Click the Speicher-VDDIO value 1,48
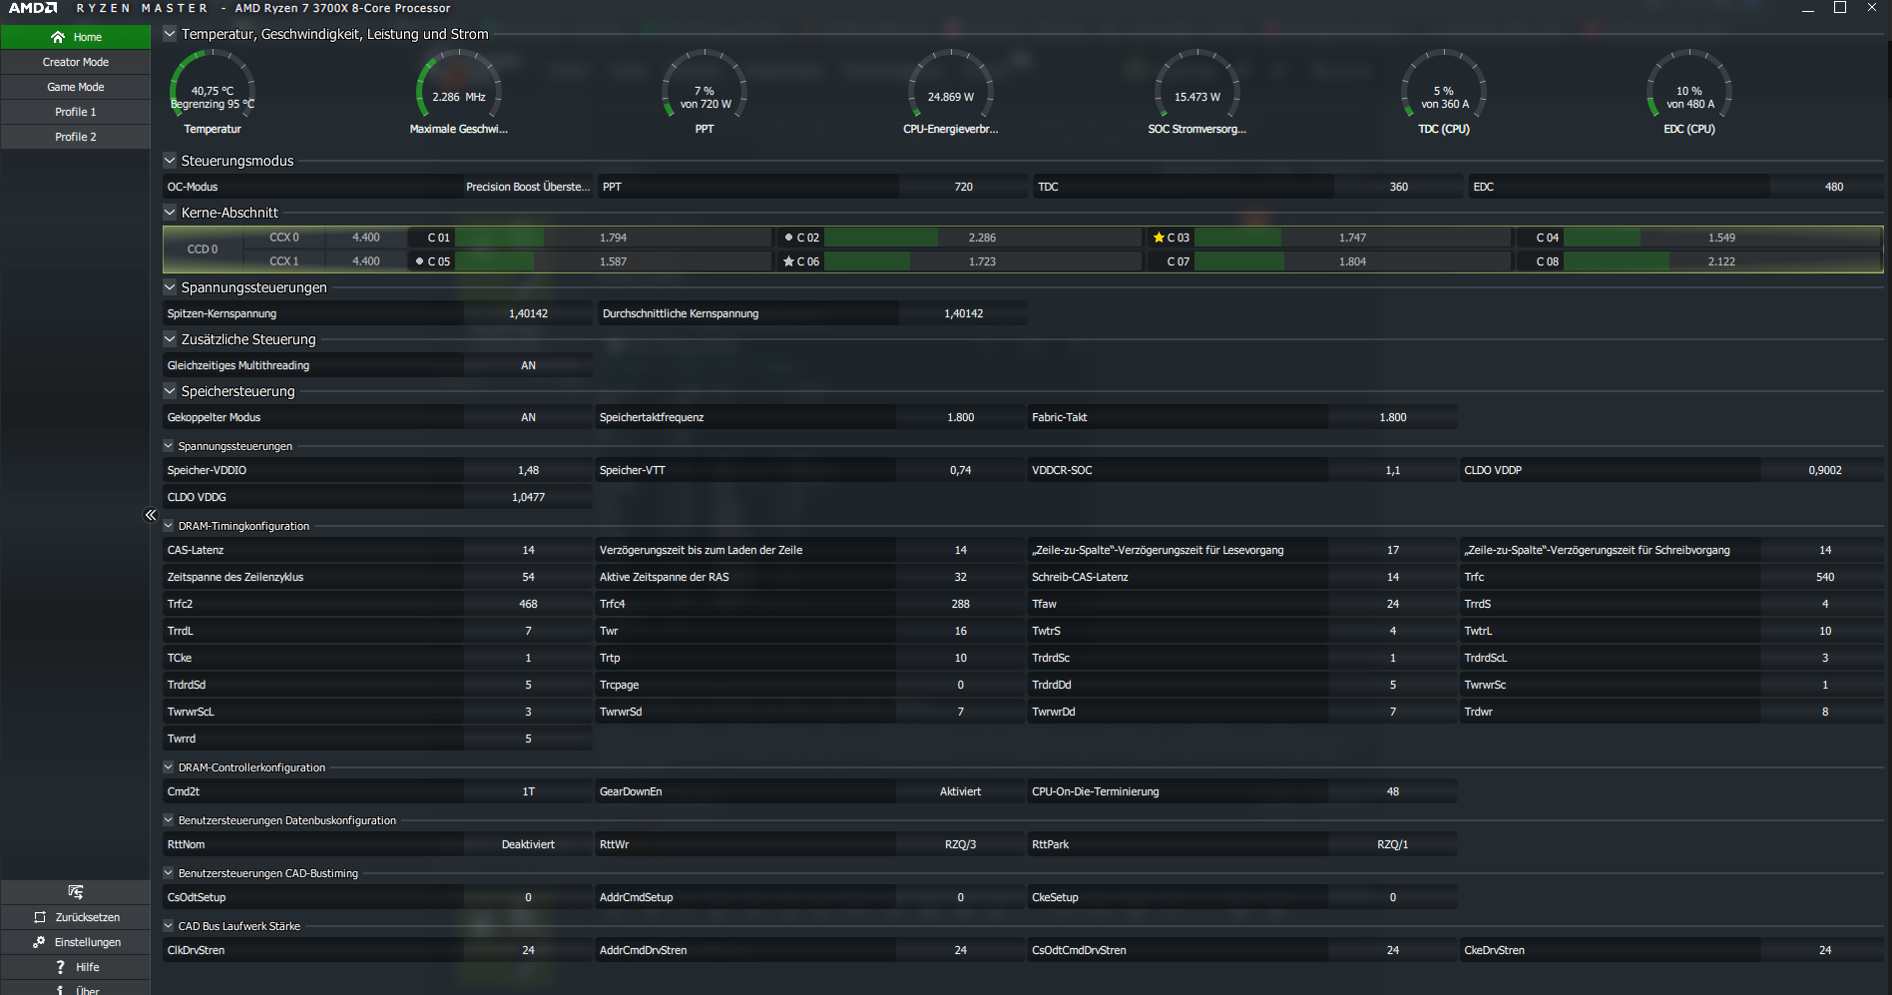Screen dimensions: 1892x995 point(528,470)
